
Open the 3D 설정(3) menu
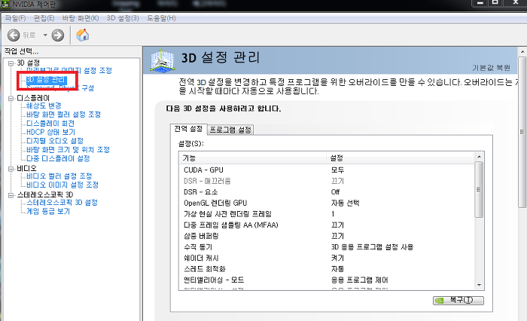[x=123, y=18]
